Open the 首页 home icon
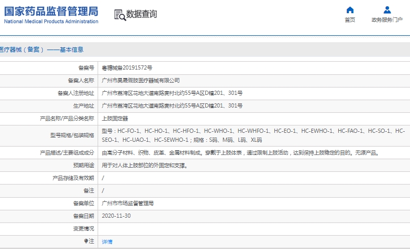Viewport: 410px width, 252px height. click(x=350, y=10)
